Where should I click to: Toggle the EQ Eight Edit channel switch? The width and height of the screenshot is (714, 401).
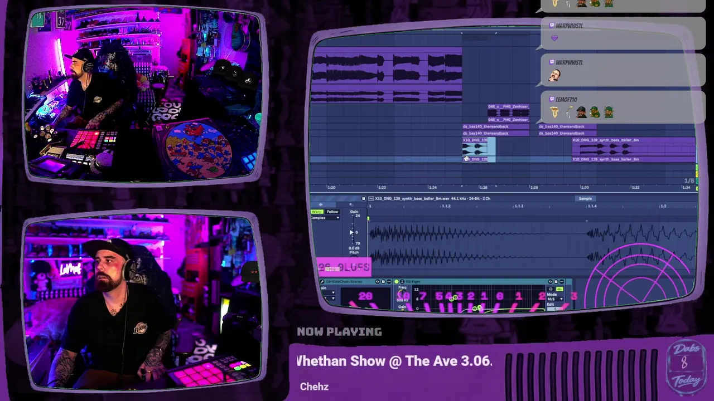click(x=555, y=309)
